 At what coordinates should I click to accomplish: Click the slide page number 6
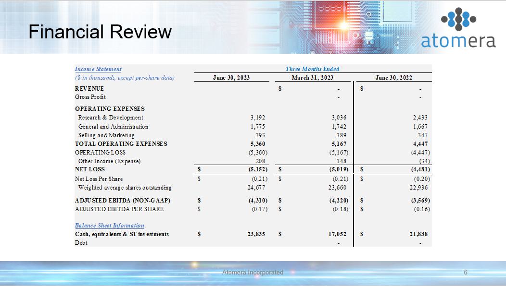click(x=465, y=273)
